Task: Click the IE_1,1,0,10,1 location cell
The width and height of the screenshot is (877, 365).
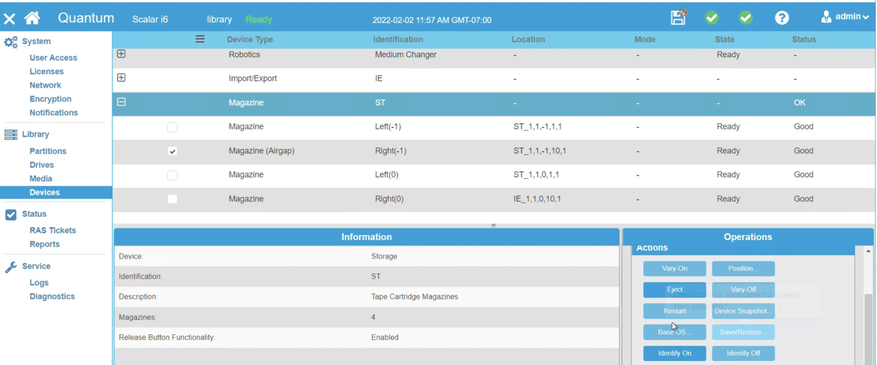Action: [x=537, y=199]
